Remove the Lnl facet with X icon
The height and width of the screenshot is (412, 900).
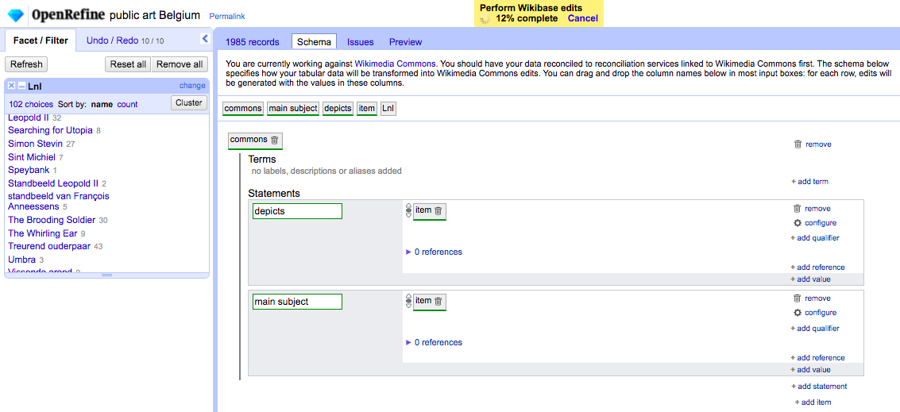pos(11,86)
